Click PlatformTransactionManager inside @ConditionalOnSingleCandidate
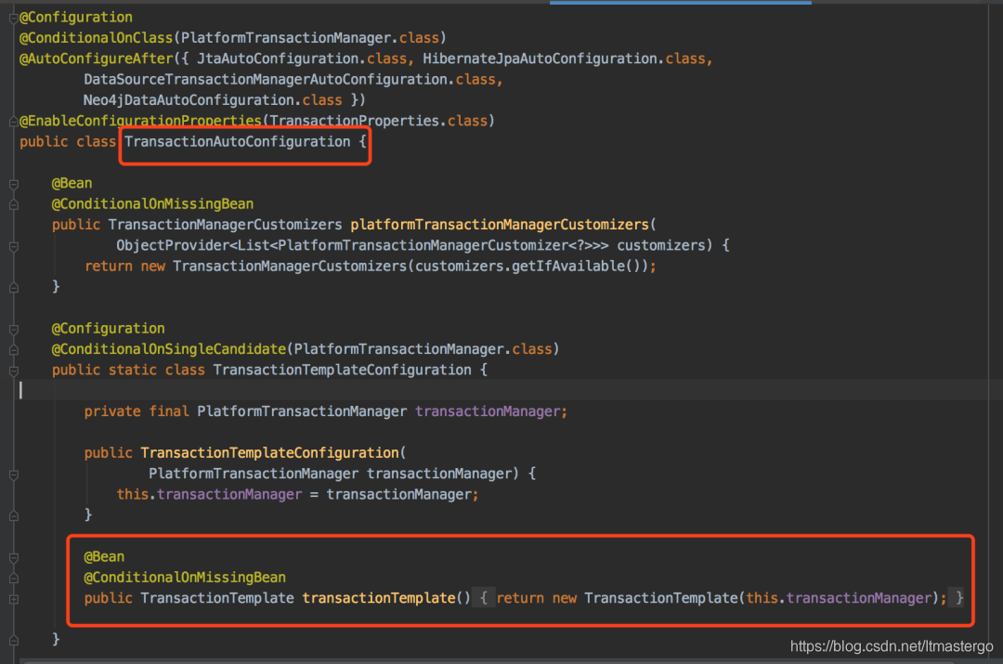This screenshot has width=1003, height=664. point(398,348)
